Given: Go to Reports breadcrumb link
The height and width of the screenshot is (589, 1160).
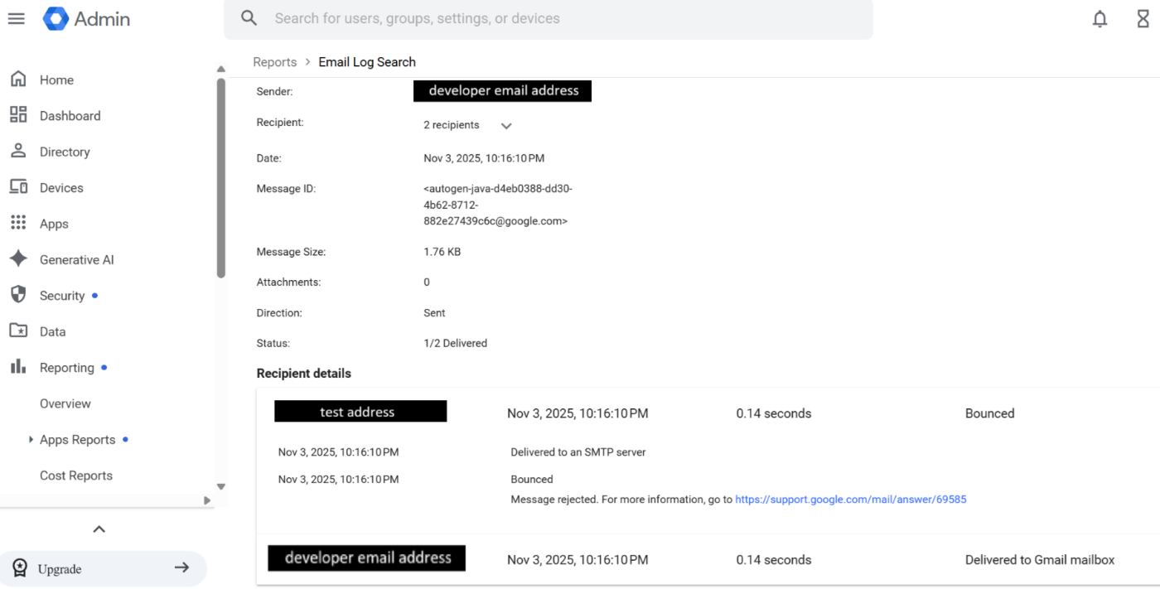Looking at the screenshot, I should pos(274,62).
